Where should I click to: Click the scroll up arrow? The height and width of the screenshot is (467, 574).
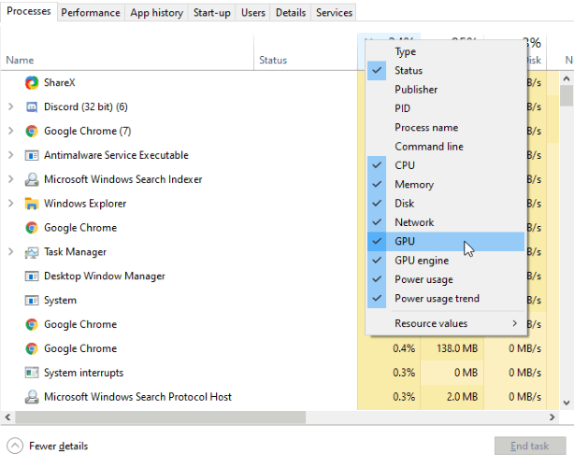[x=567, y=78]
